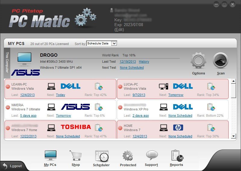The height and width of the screenshot is (171, 241).
Task: Open LUCIA-PC report icon
Action: point(211,86)
